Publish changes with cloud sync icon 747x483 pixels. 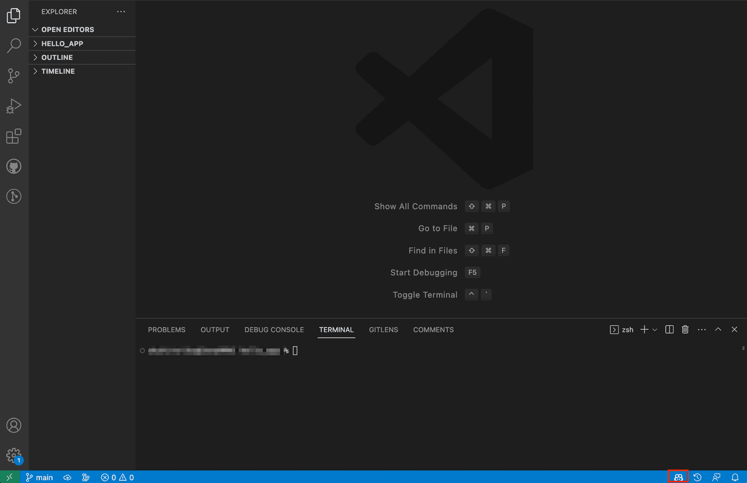(x=68, y=477)
